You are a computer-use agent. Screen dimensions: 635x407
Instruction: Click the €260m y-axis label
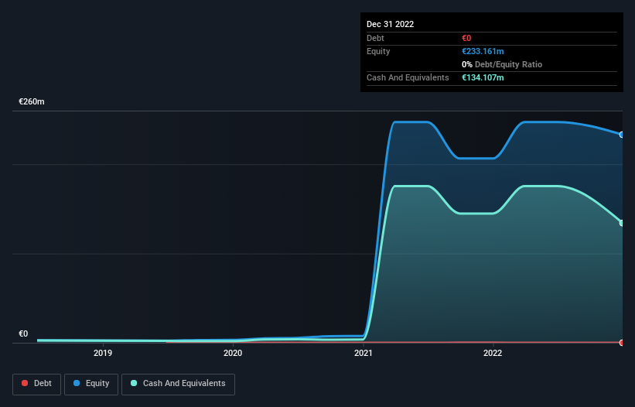[x=32, y=101]
